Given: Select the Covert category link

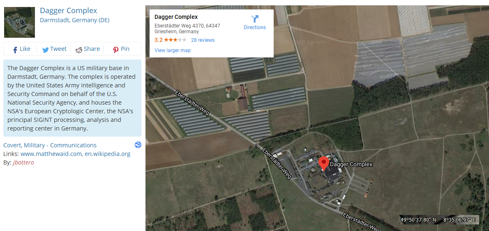Looking at the screenshot, I should point(12,145).
